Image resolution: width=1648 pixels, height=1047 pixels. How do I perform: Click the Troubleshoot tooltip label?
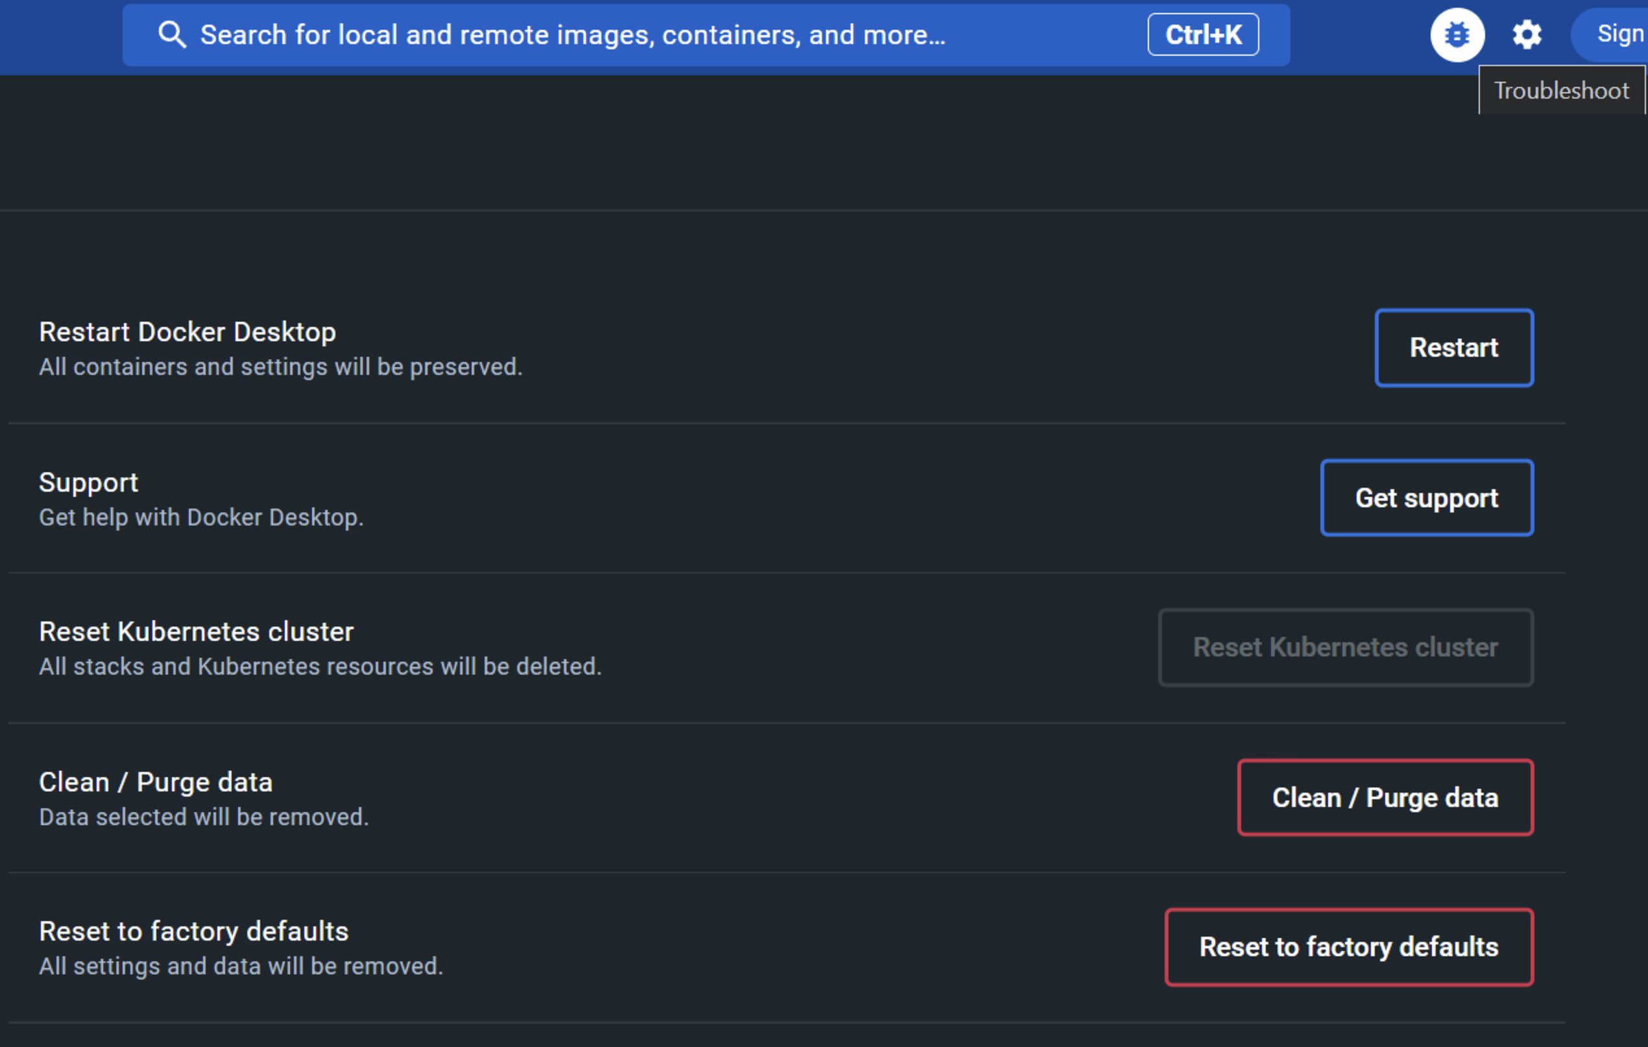(1562, 90)
